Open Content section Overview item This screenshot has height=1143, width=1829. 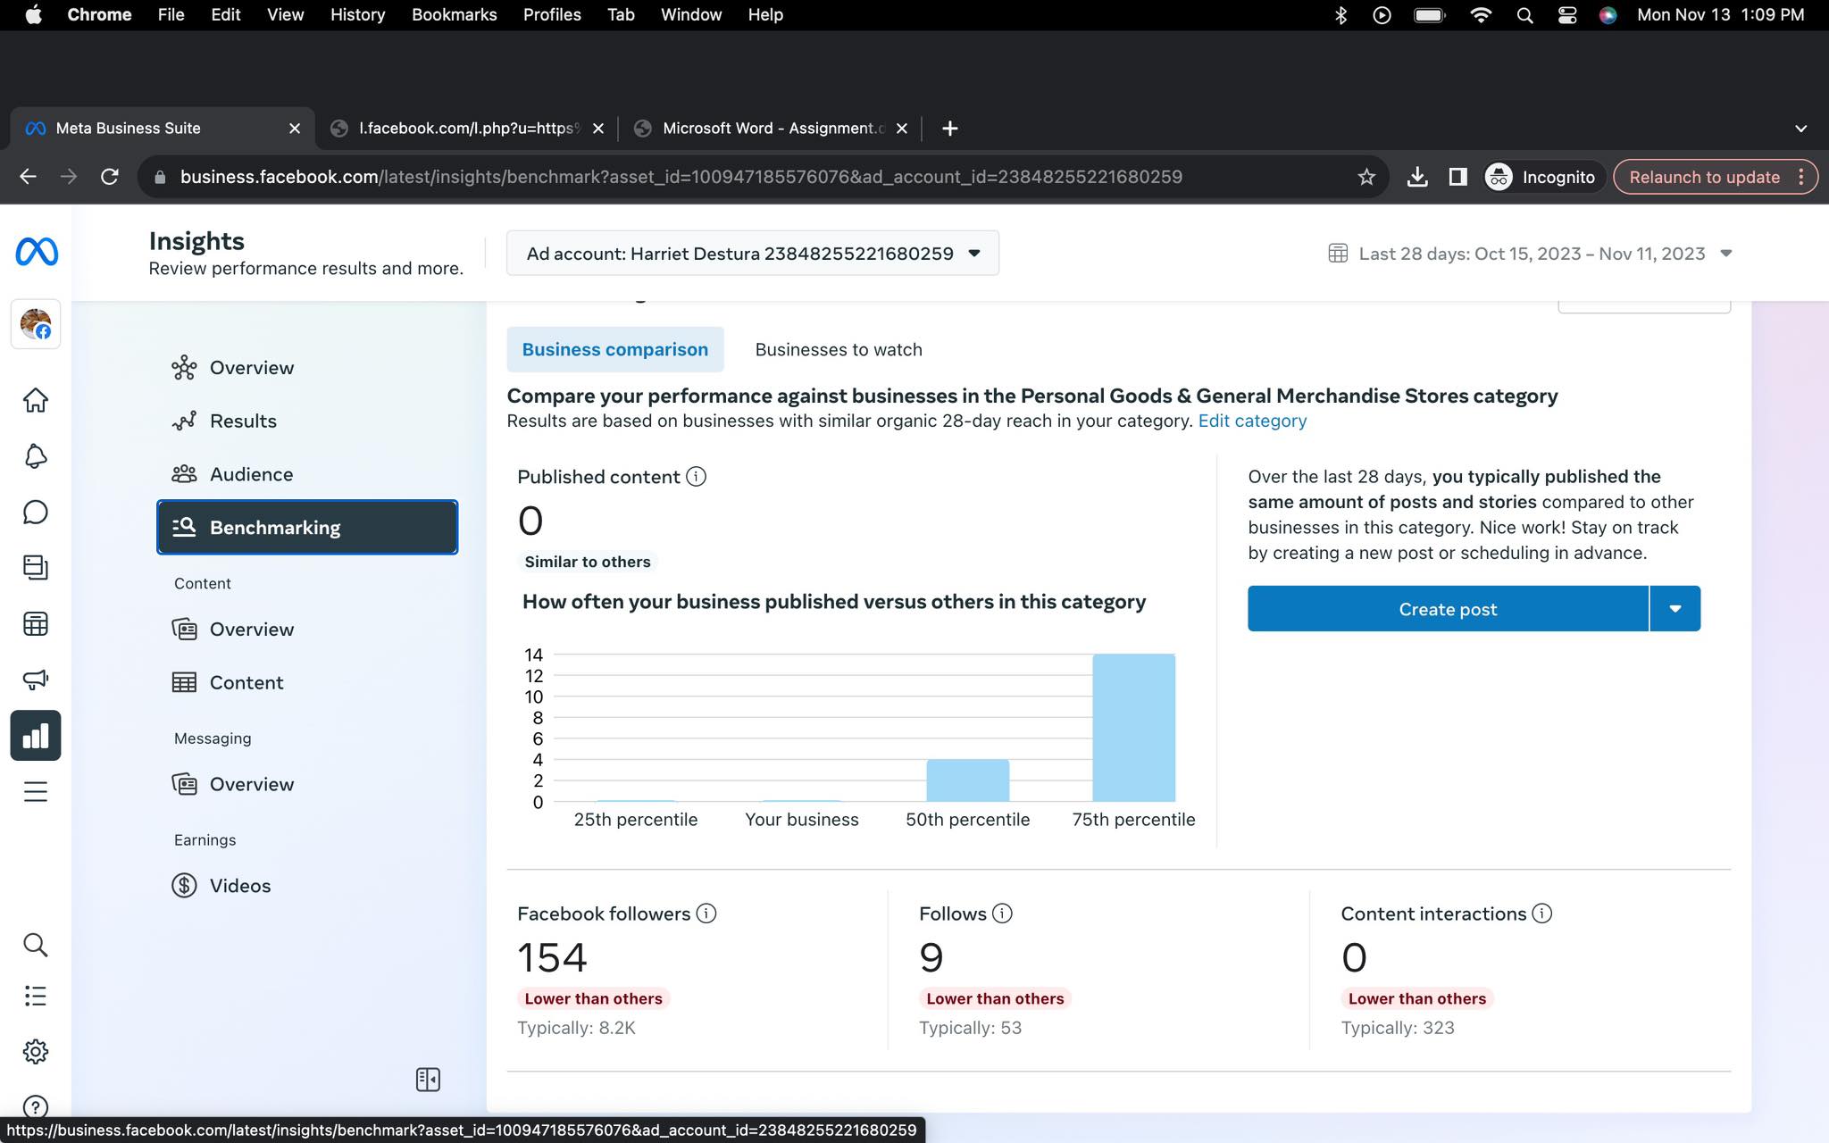[307, 630]
